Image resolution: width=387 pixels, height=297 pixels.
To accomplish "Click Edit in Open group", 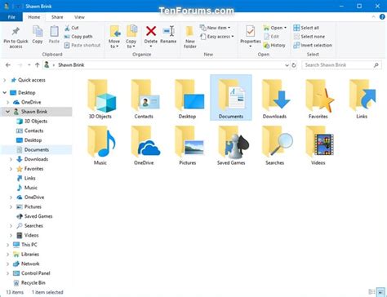I will click(271, 37).
